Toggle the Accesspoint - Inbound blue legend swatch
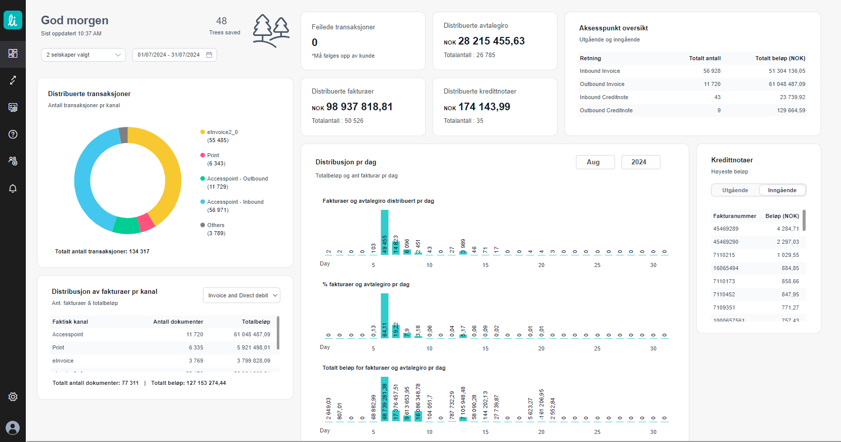Screen dimensions: 841x442 (202, 202)
